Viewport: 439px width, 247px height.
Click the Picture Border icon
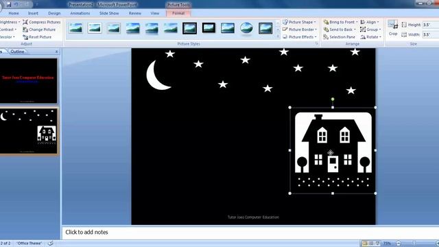point(285,30)
